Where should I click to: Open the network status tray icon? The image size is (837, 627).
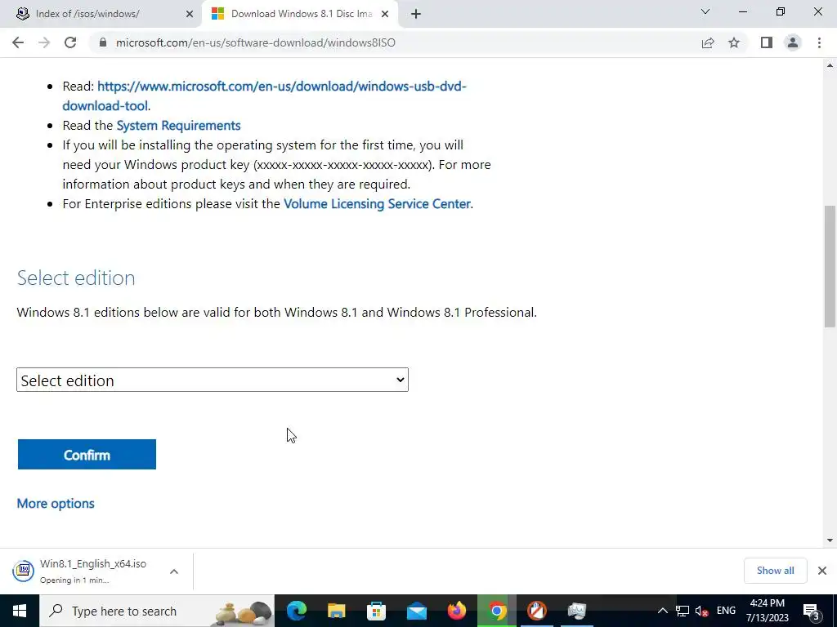pos(683,611)
